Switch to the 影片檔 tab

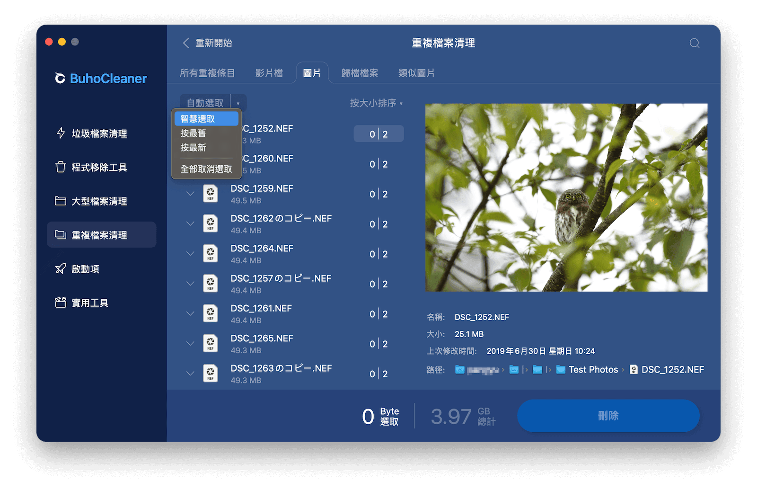tap(269, 73)
